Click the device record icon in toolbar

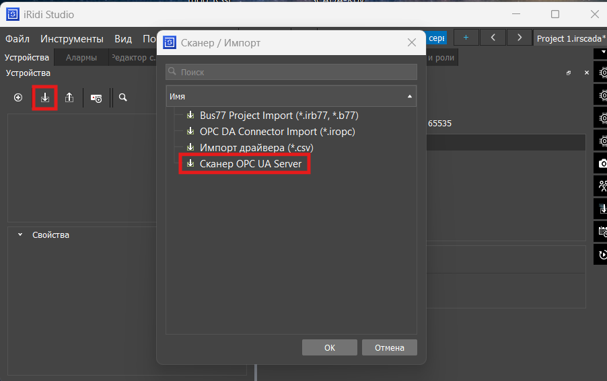(96, 98)
